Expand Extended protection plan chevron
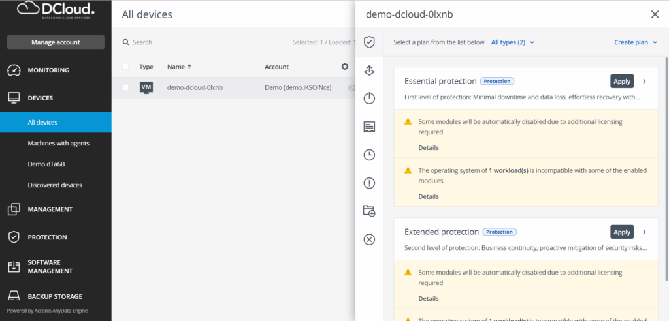The image size is (669, 321). (x=645, y=232)
